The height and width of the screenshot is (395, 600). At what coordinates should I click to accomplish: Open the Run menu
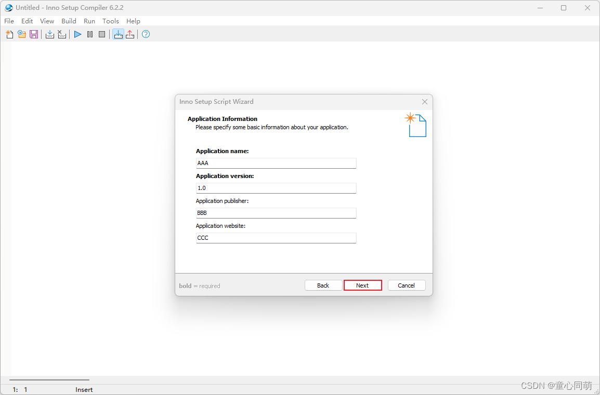coord(89,21)
